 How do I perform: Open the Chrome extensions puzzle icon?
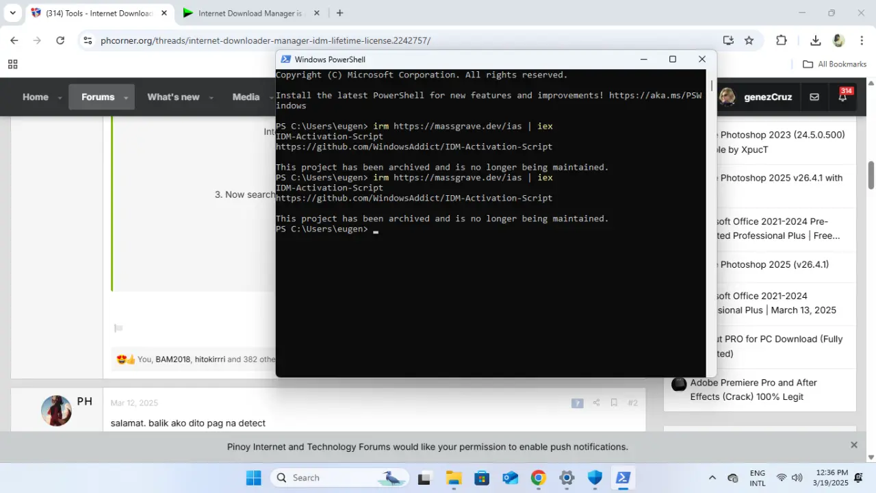coord(782,40)
